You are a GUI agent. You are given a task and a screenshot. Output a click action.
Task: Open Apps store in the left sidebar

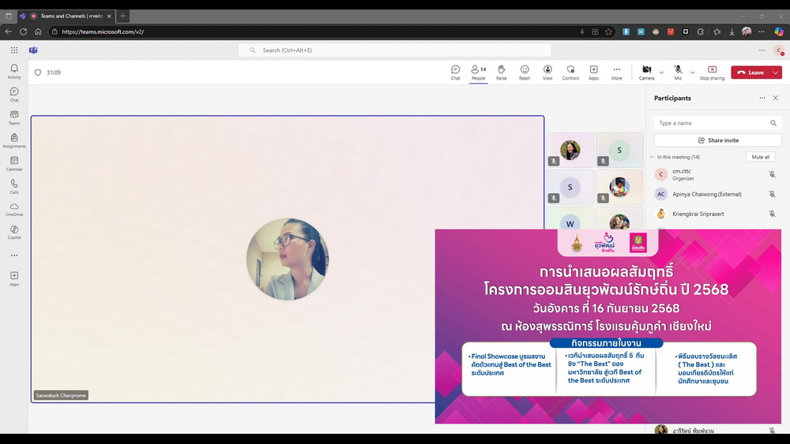(x=14, y=278)
